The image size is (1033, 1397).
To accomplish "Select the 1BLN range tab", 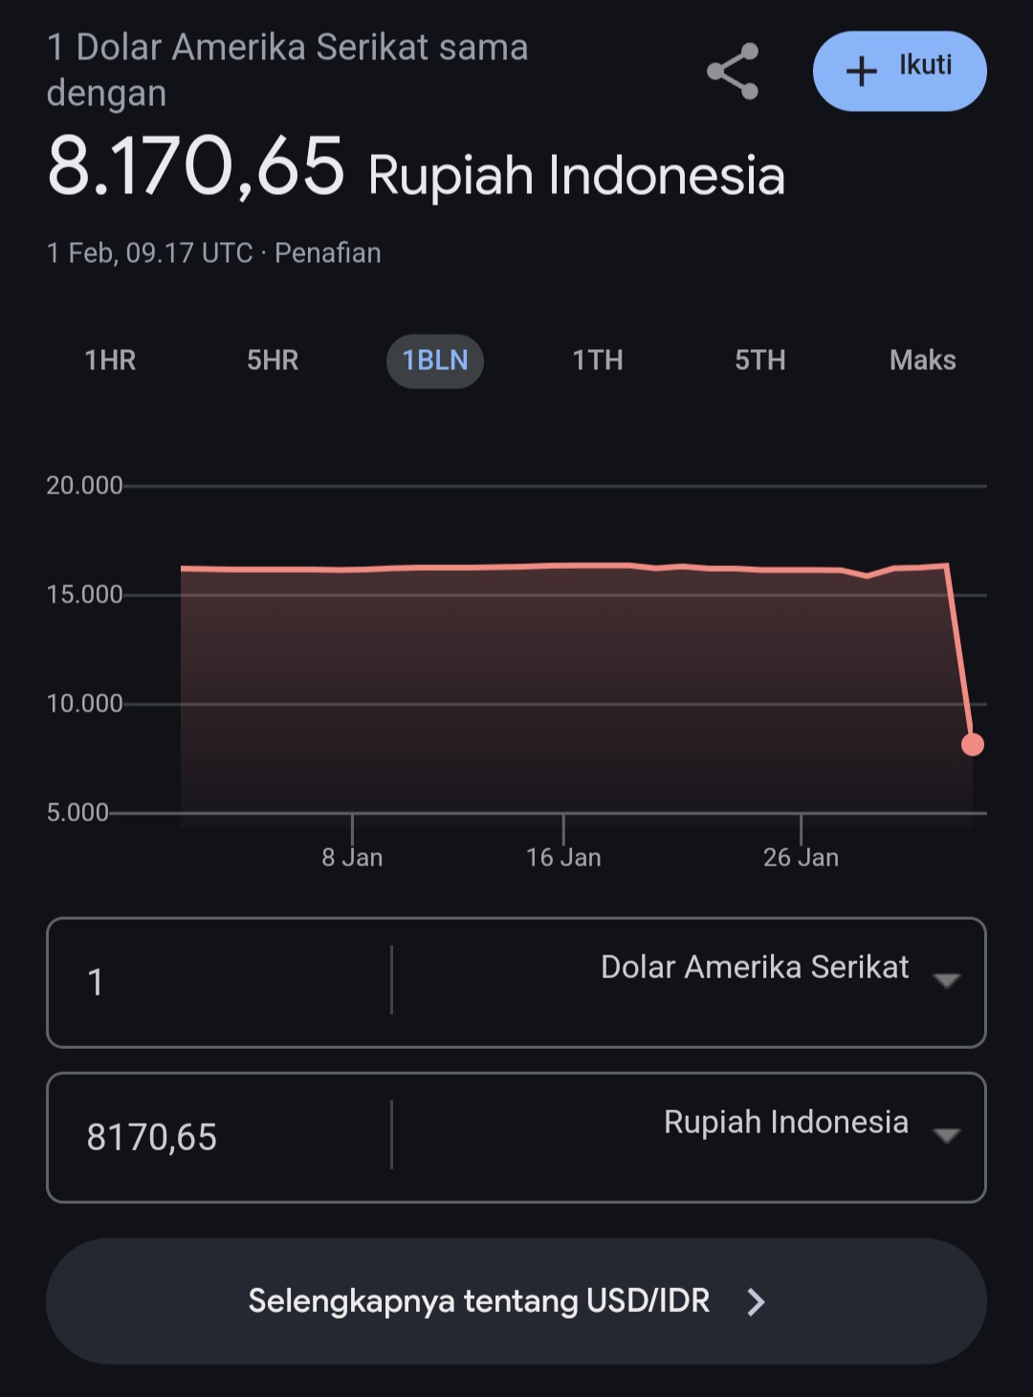I will (435, 360).
